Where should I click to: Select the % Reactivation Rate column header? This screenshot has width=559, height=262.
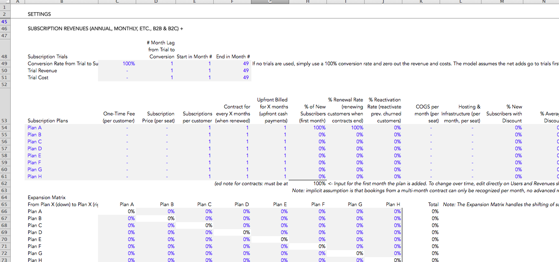(384, 110)
